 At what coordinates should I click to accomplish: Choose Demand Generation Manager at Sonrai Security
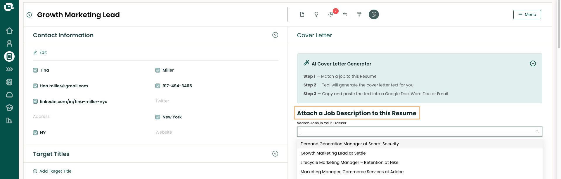coord(349,144)
